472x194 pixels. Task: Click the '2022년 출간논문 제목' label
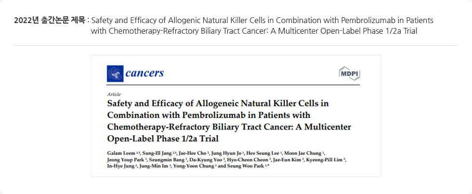(x=50, y=21)
